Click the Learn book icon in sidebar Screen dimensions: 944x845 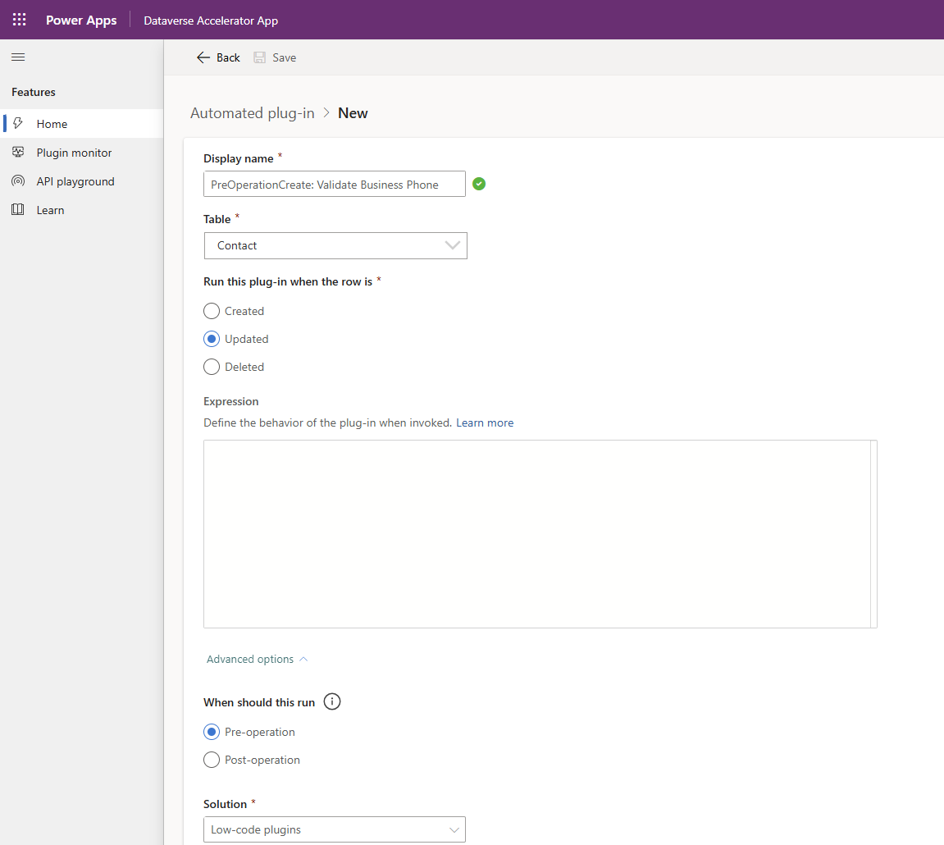pyautogui.click(x=18, y=210)
